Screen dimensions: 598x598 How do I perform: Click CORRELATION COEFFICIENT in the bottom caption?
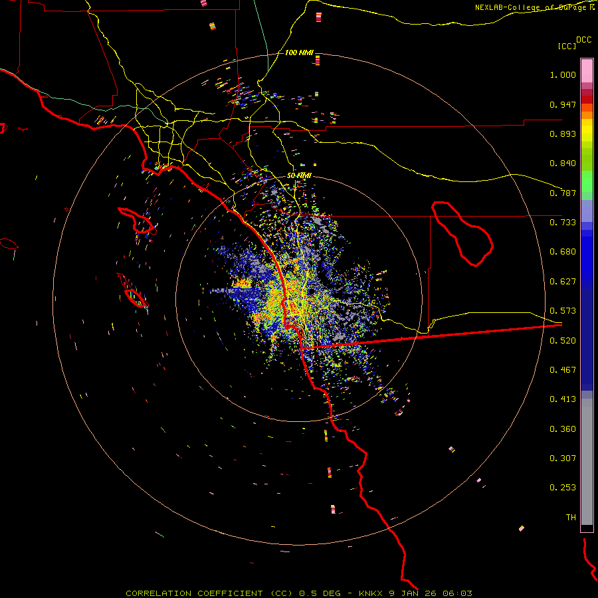(194, 593)
